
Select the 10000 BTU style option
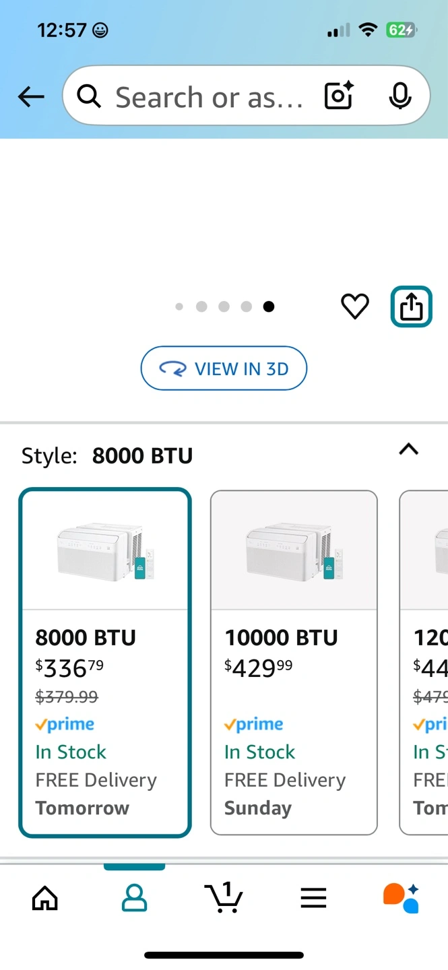coord(294,663)
